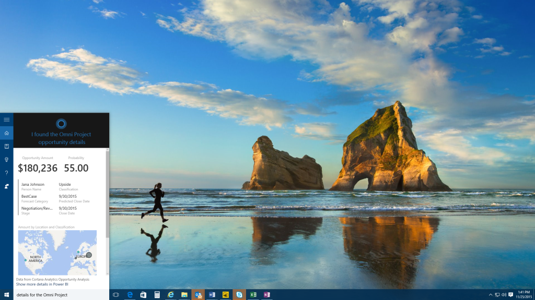Open Cortana hamburger menu

[x=6, y=119]
